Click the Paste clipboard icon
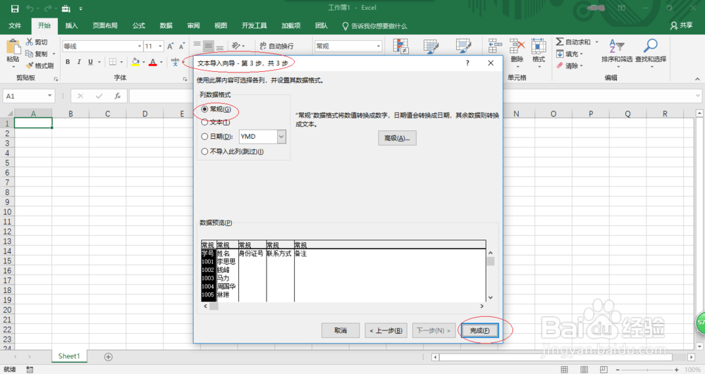The height and width of the screenshot is (374, 705). click(x=13, y=46)
